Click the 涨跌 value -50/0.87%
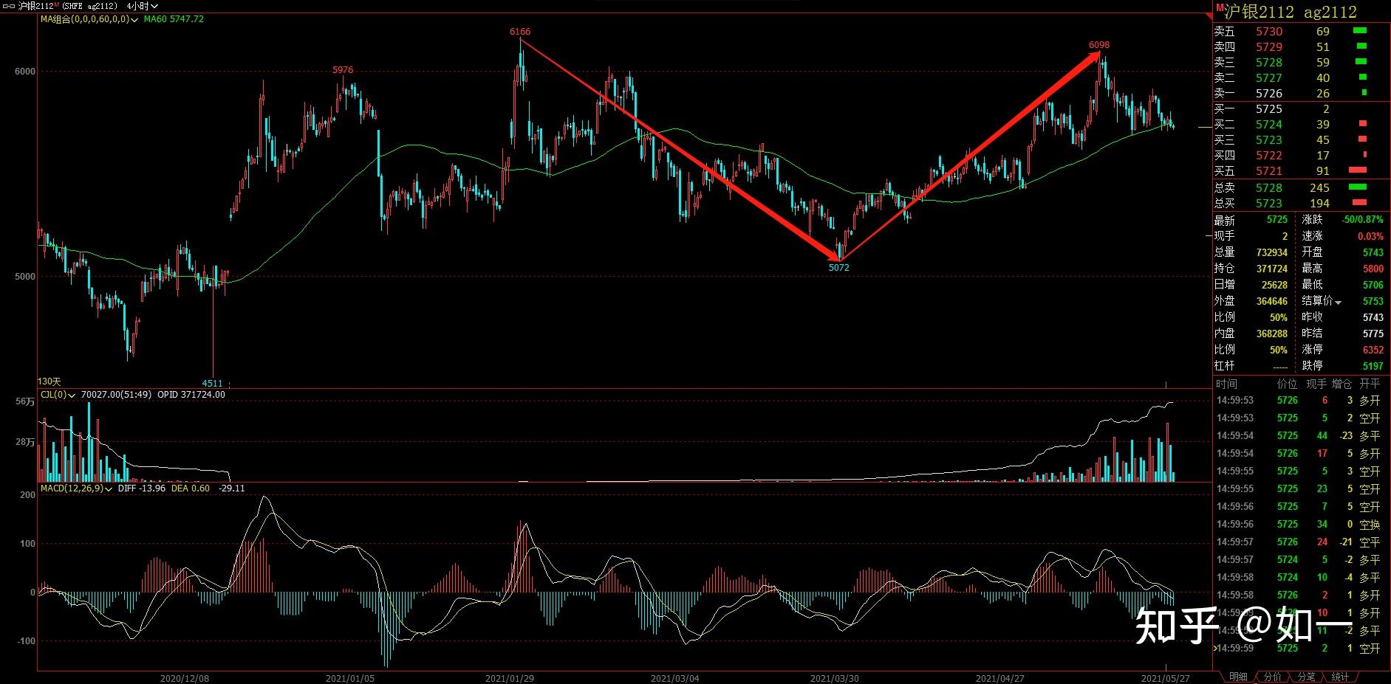 (1363, 220)
